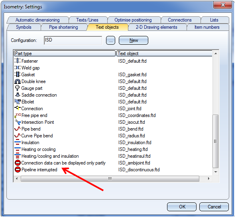Click the Heating/cooling and insulation icon

(x=18, y=156)
